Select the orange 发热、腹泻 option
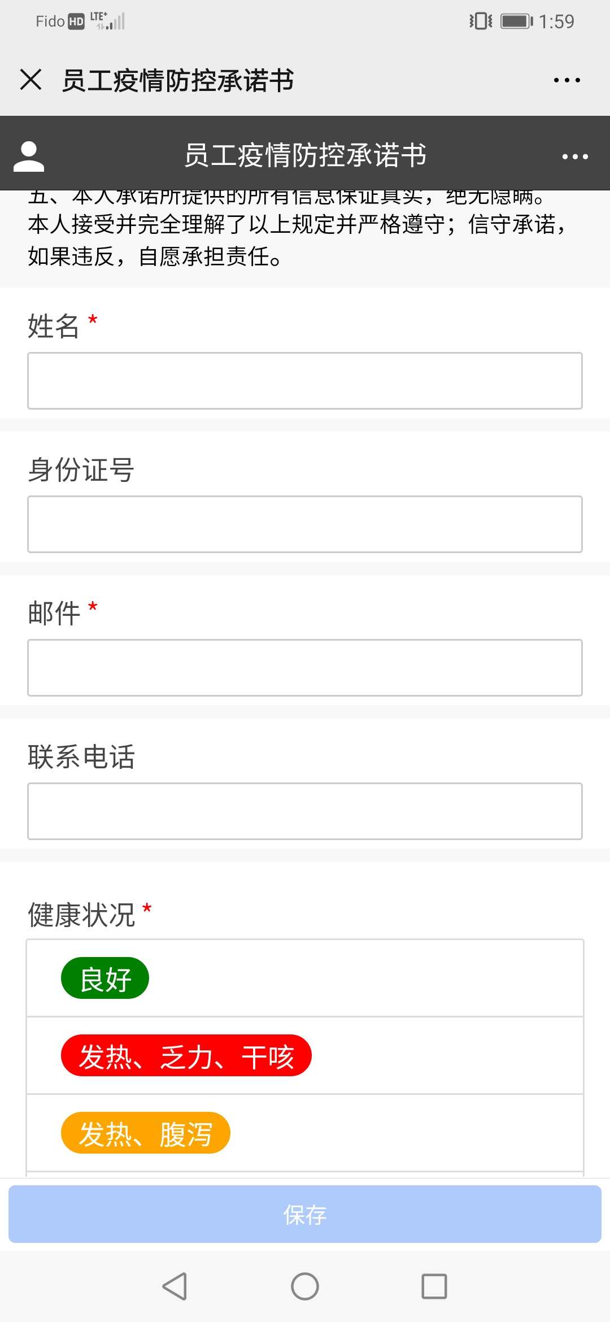This screenshot has height=1322, width=610. click(x=146, y=1133)
